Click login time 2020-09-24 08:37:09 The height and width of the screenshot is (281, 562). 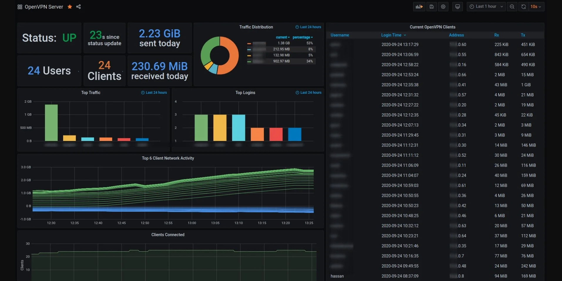(400, 276)
